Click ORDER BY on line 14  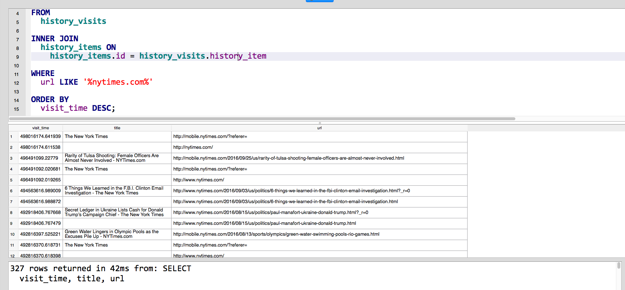[50, 100]
